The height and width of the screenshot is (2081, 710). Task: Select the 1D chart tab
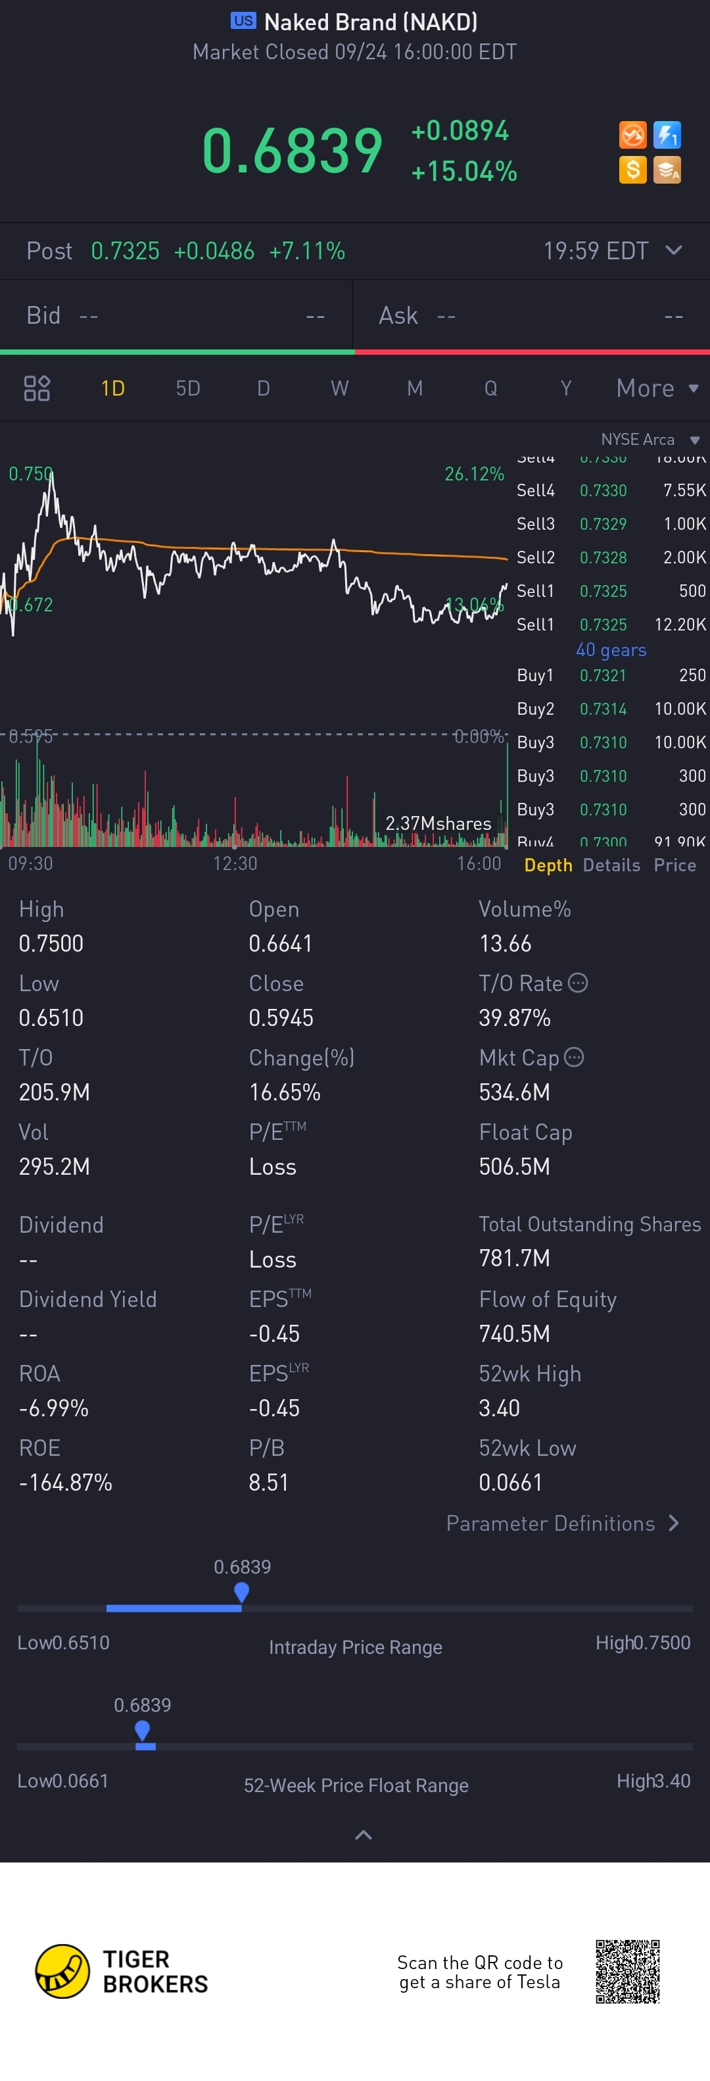pos(113,388)
